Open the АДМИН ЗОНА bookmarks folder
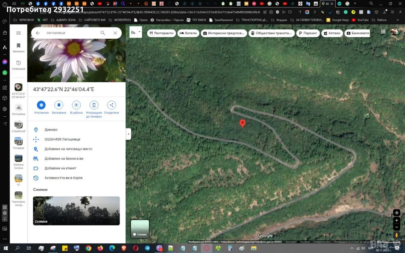Viewport: 405px width, 253px height. (63, 20)
